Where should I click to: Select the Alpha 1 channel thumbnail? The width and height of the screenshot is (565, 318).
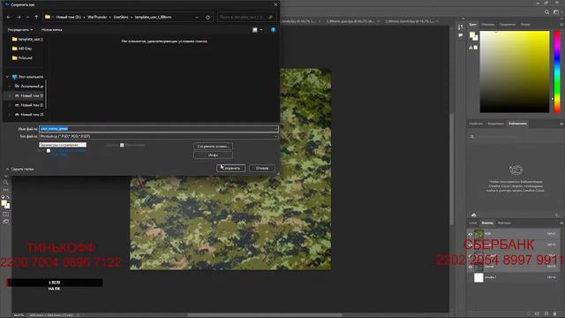[x=478, y=277]
